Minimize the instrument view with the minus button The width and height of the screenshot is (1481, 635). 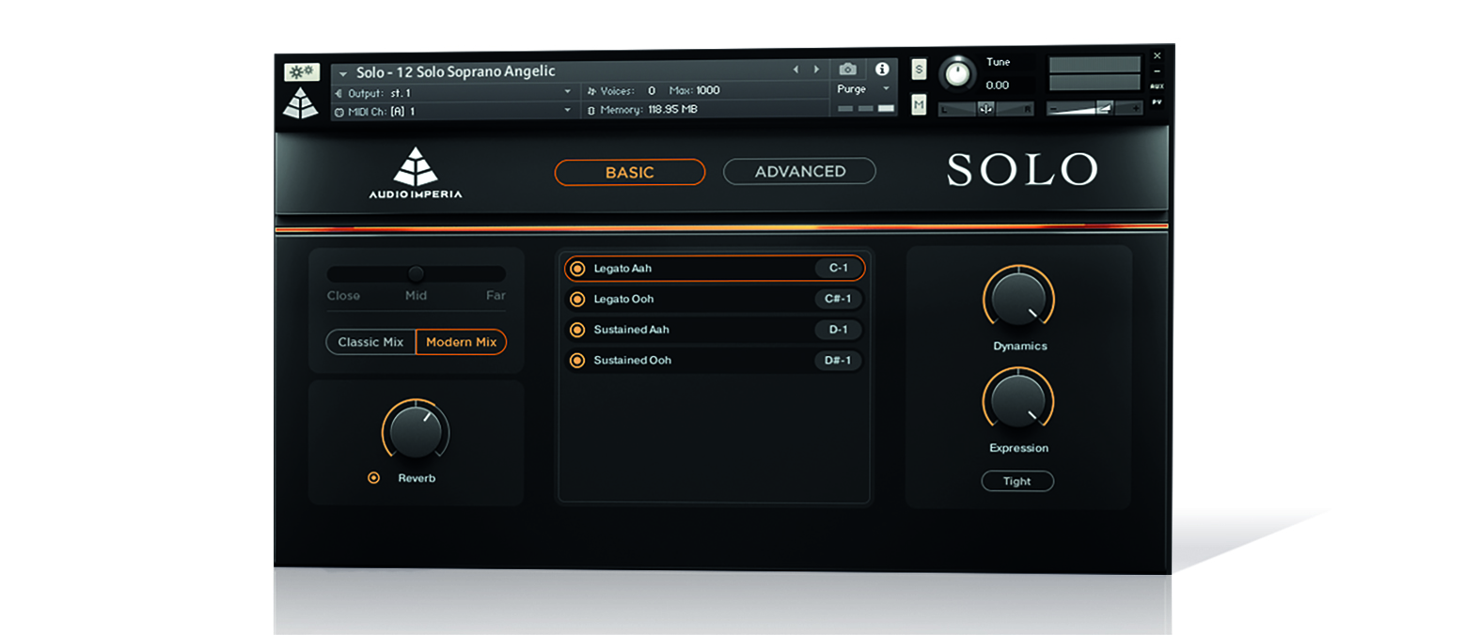point(1158,71)
